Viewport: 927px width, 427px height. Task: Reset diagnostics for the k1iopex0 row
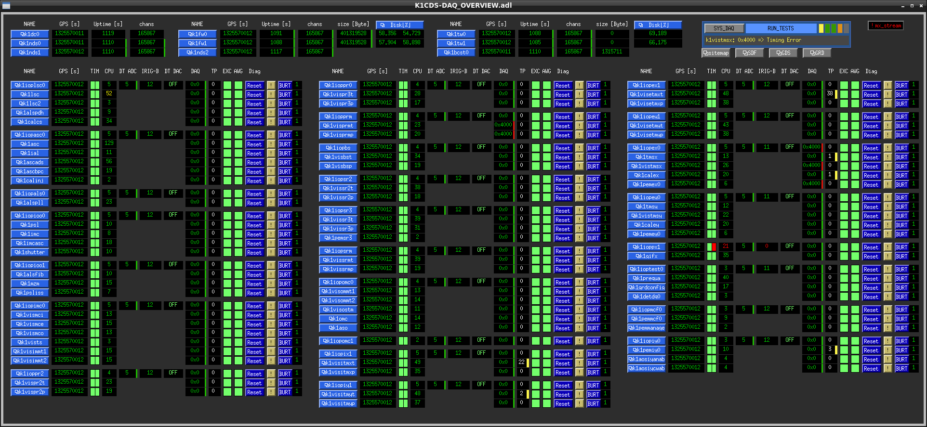[x=871, y=148]
